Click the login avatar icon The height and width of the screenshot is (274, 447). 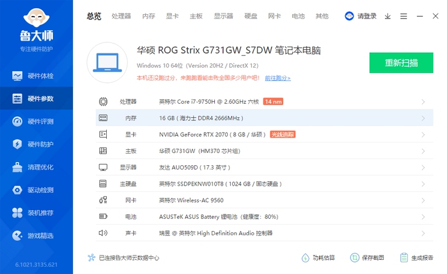point(349,16)
